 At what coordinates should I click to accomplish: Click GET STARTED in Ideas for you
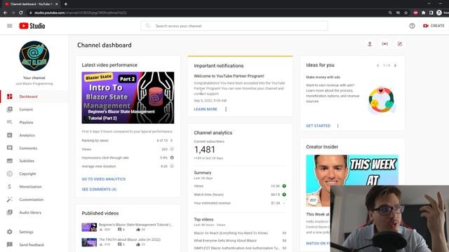click(x=318, y=126)
